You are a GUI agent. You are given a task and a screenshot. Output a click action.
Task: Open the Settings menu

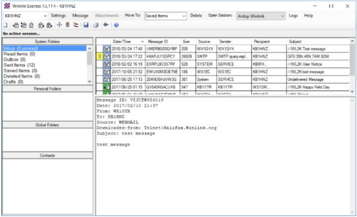[58, 15]
